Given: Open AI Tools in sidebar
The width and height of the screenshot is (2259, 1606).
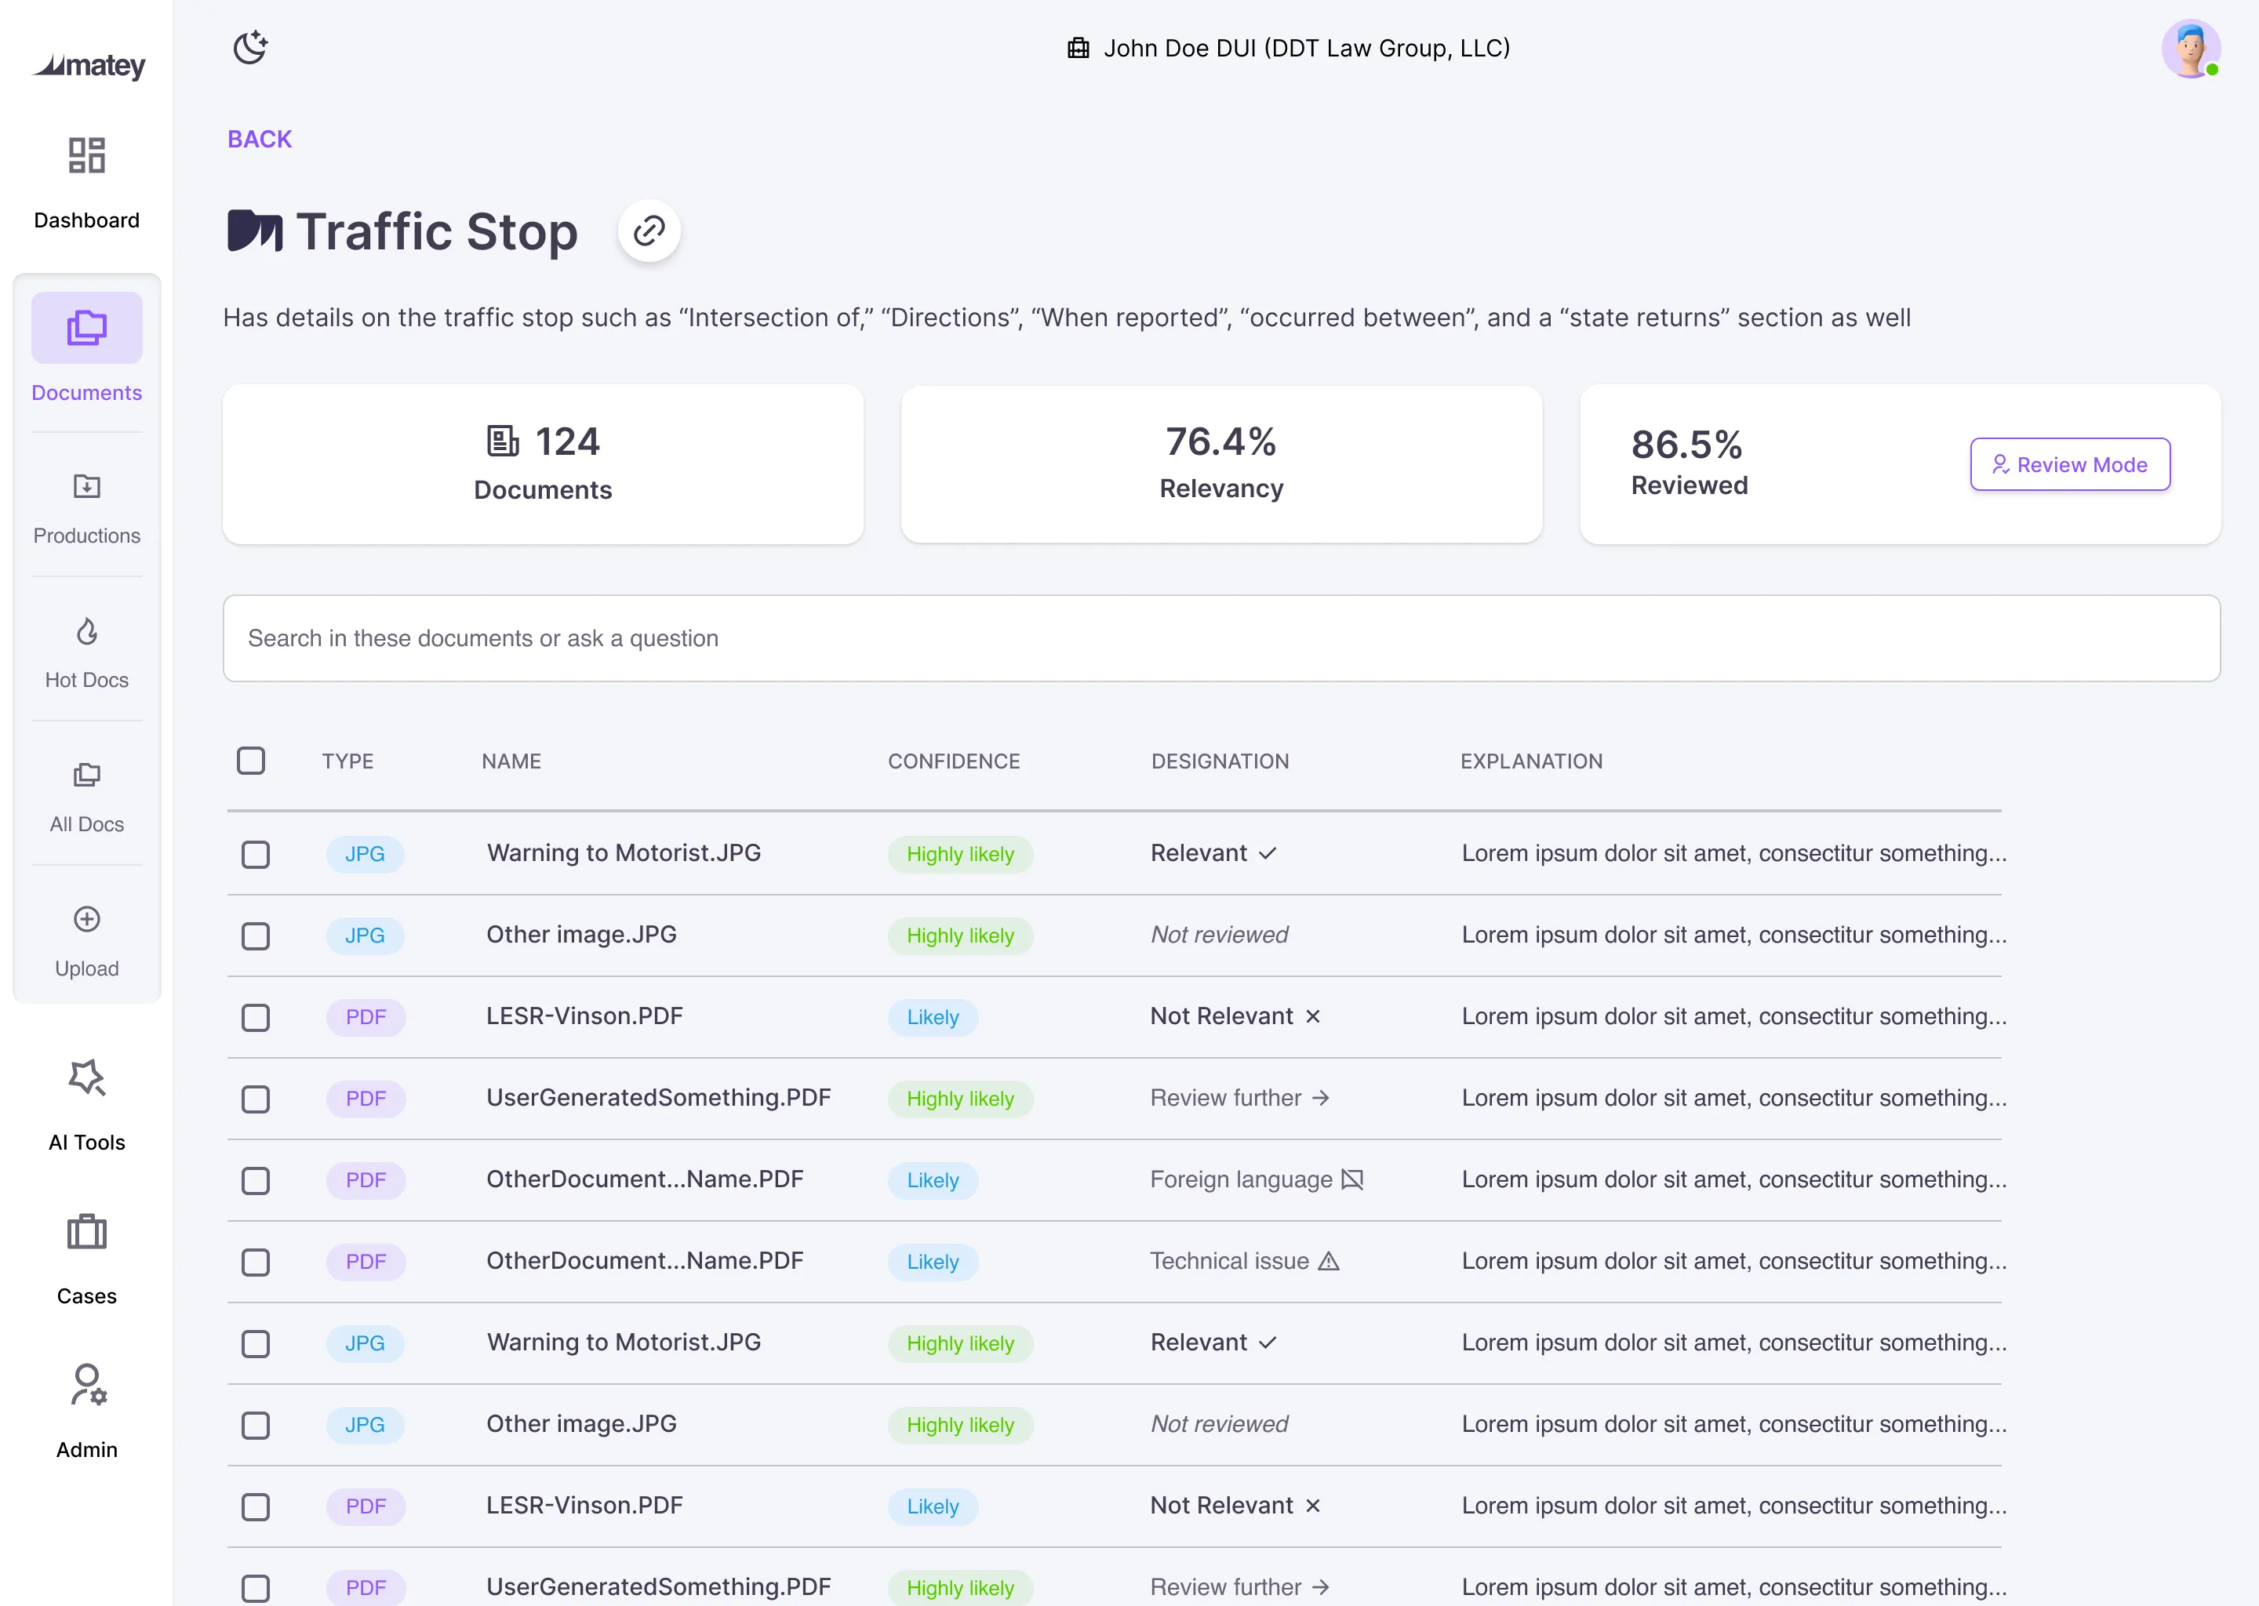Looking at the screenshot, I should tap(87, 1080).
